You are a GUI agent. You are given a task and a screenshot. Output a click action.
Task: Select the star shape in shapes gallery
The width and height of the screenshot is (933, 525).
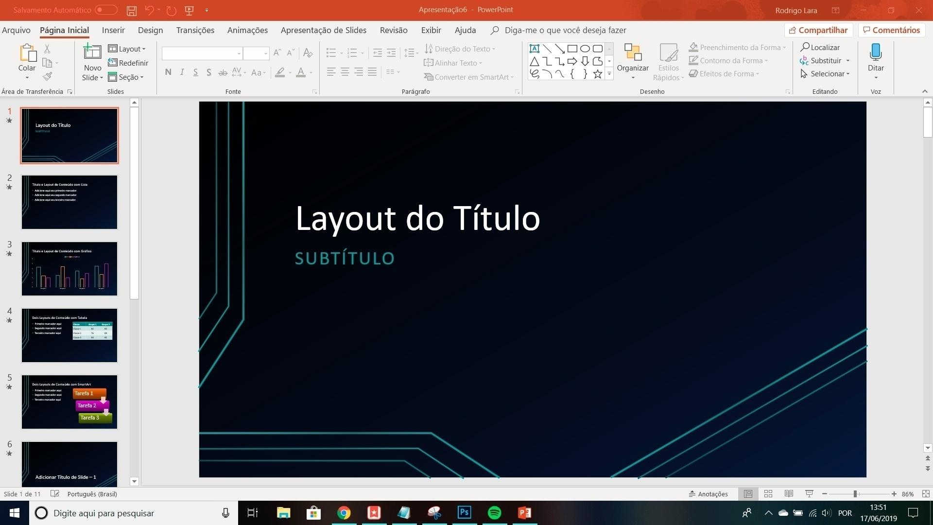[x=597, y=74]
